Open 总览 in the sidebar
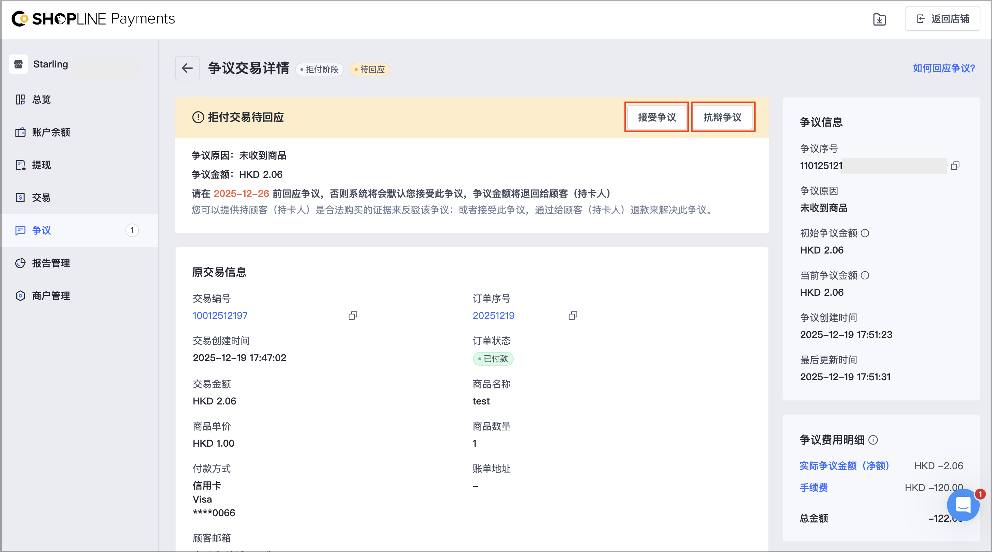The height and width of the screenshot is (552, 992). pos(80,99)
